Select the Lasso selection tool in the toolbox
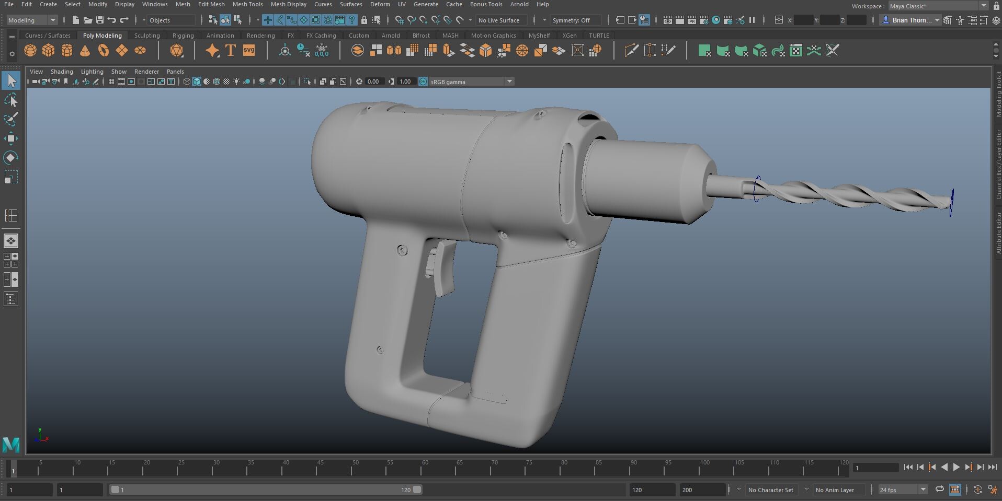 point(10,100)
